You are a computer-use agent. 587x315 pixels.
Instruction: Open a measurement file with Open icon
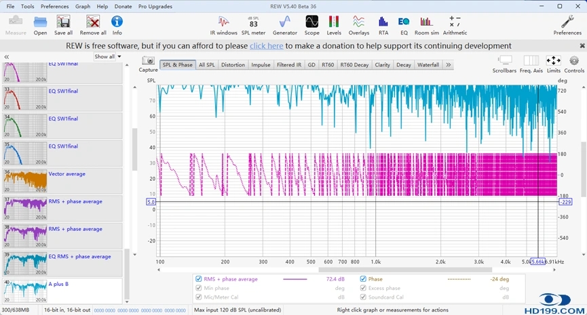(40, 25)
